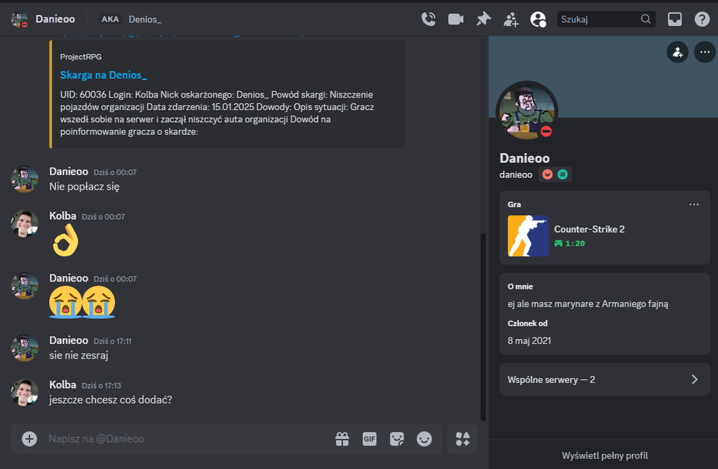The width and height of the screenshot is (718, 469).
Task: Click Danieoo's avatar beside 'Nie popłacz się'
Action: pos(24,179)
